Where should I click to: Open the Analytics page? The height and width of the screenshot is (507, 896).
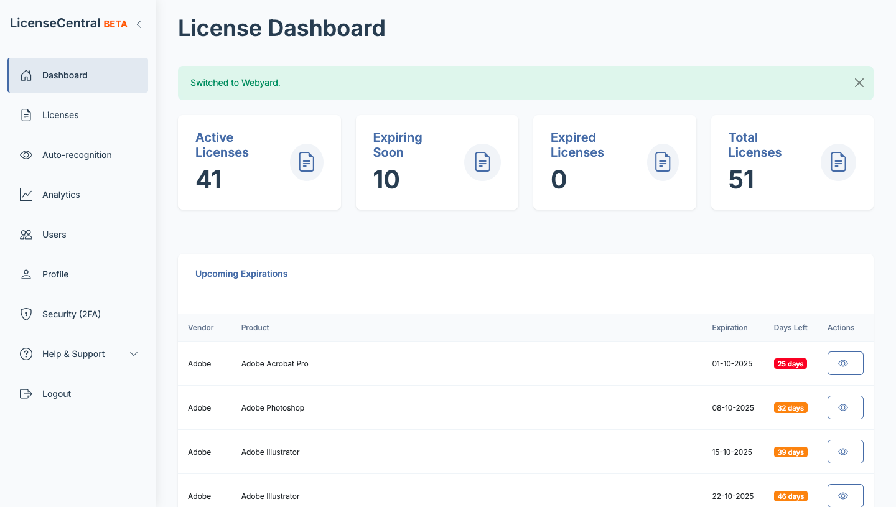(61, 194)
